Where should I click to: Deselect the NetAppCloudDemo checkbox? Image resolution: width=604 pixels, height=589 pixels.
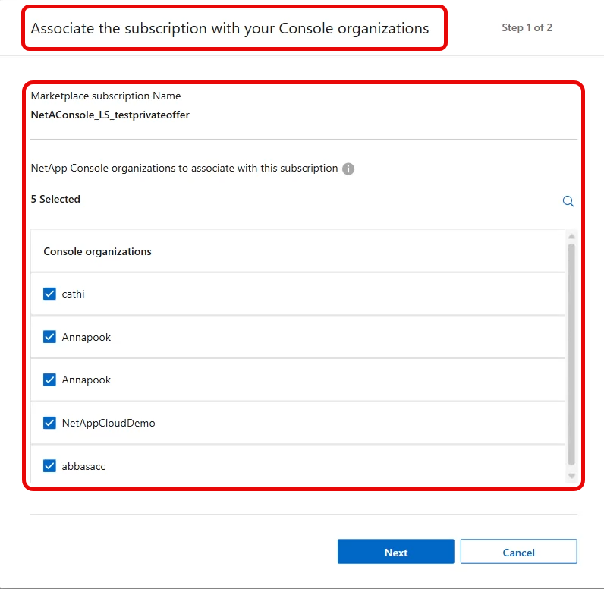(49, 423)
